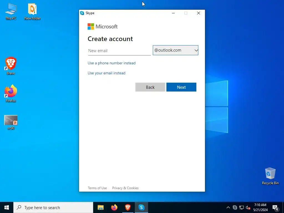Open the Terms of Use link
Viewport: 284px width, 213px height.
[x=97, y=188]
